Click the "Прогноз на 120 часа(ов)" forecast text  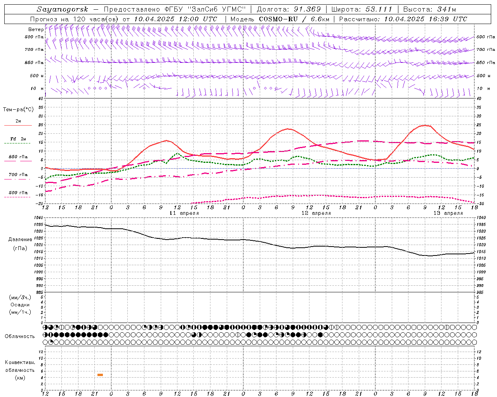[x=75, y=19]
